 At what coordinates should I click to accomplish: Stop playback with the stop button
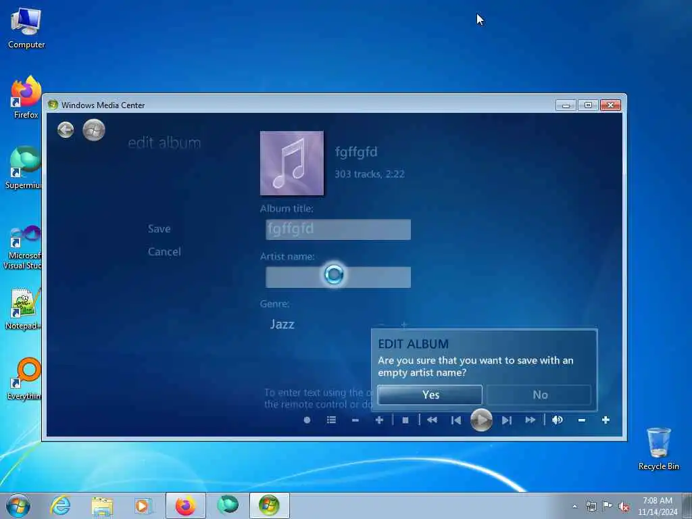tap(405, 420)
